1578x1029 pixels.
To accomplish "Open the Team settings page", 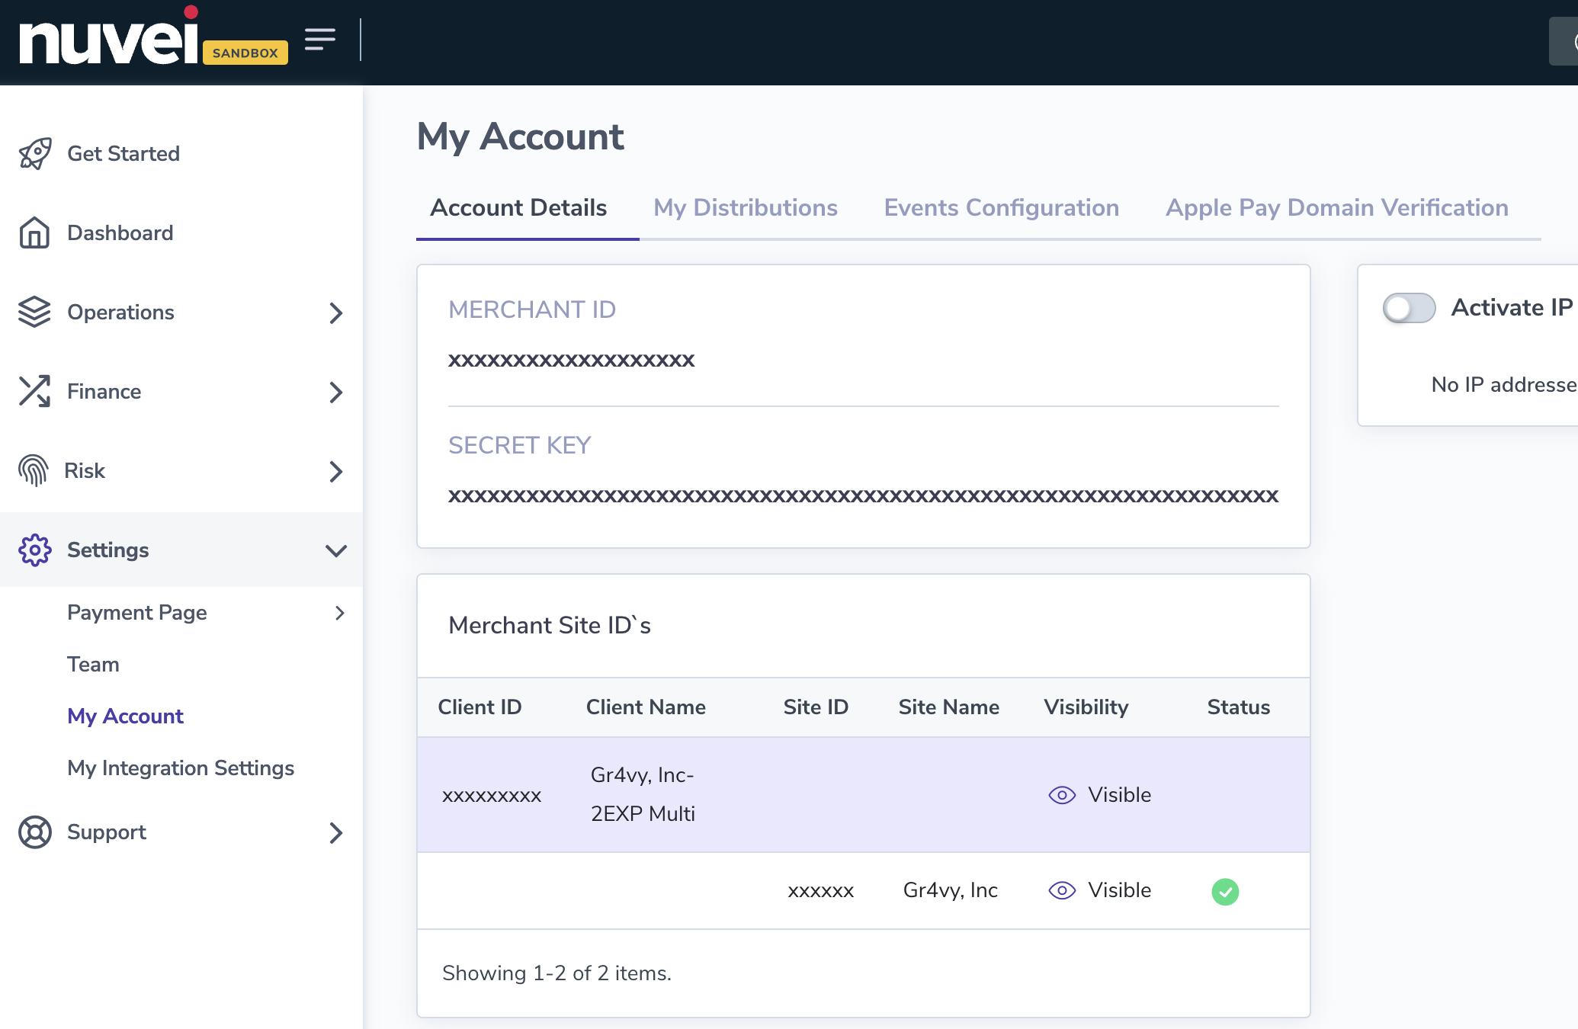I will 93,665.
